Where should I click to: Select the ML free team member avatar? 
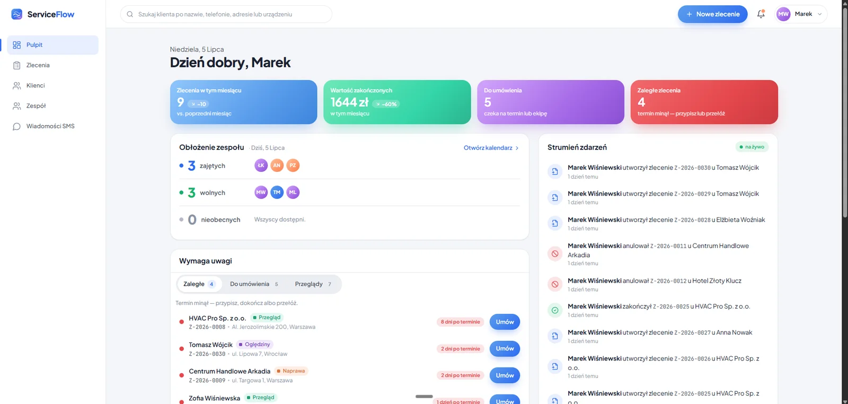[x=293, y=192]
